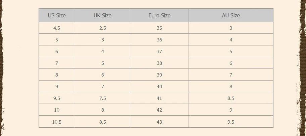
Task: Click the US Size column header
Action: (57, 15)
